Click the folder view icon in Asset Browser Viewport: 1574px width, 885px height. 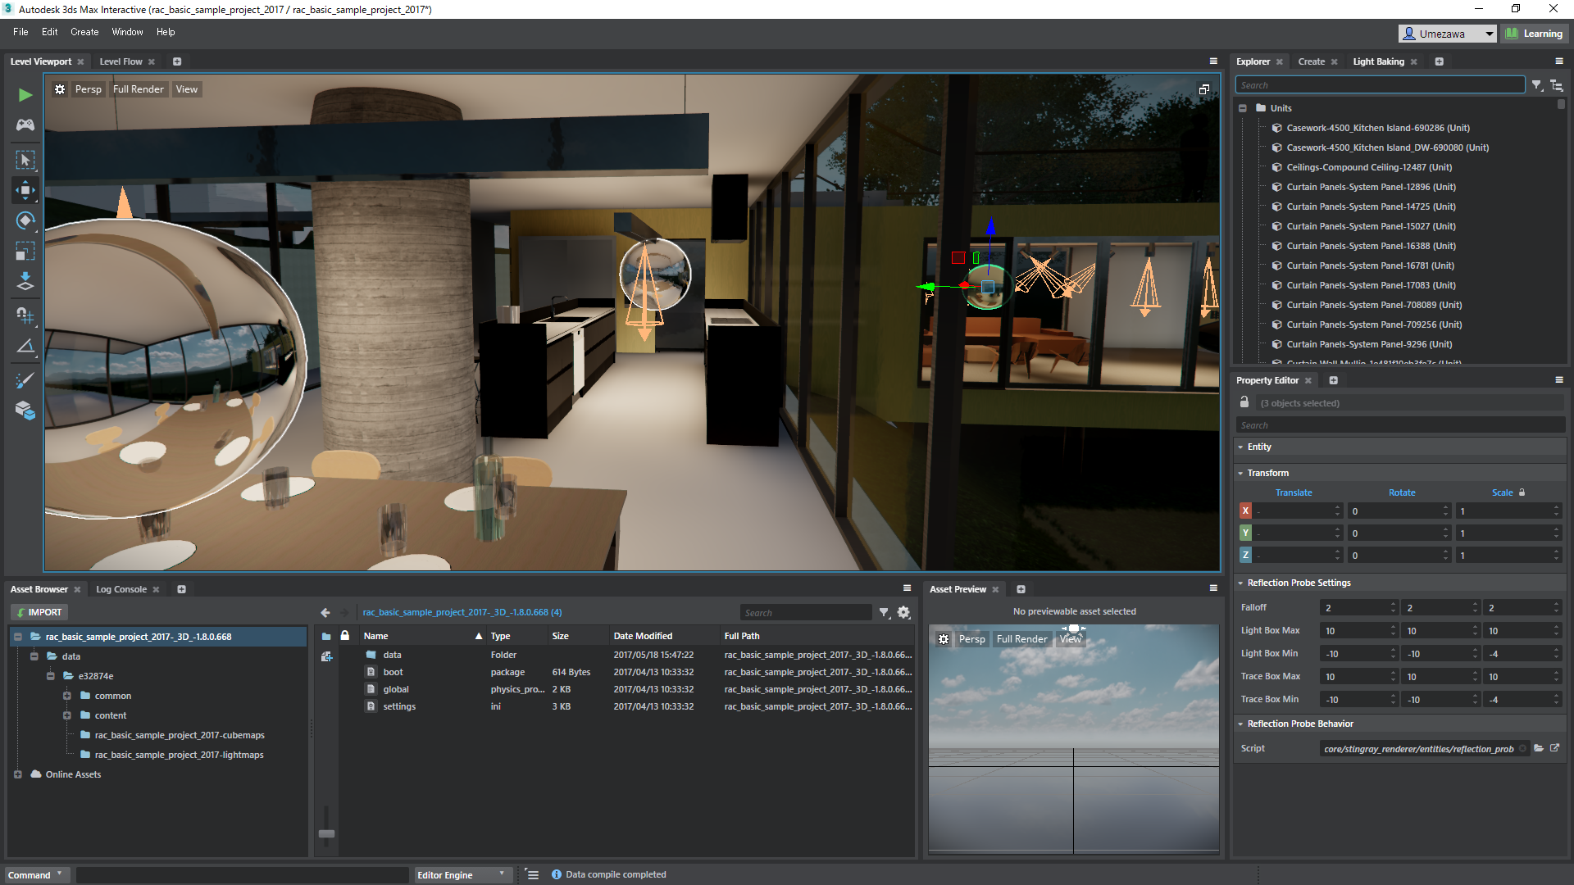pyautogui.click(x=326, y=636)
